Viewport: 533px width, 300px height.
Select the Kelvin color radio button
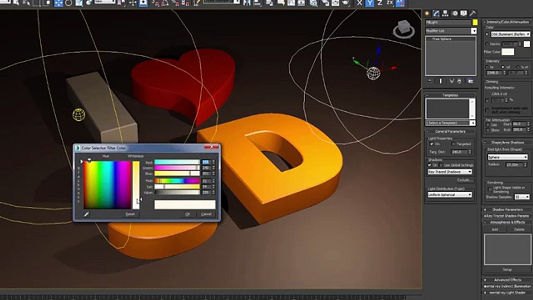(x=487, y=44)
